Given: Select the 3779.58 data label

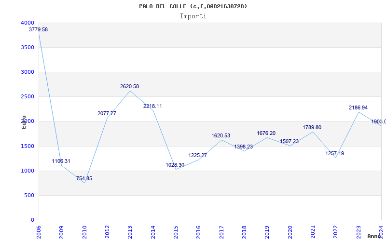Looking at the screenshot, I should tap(39, 29).
